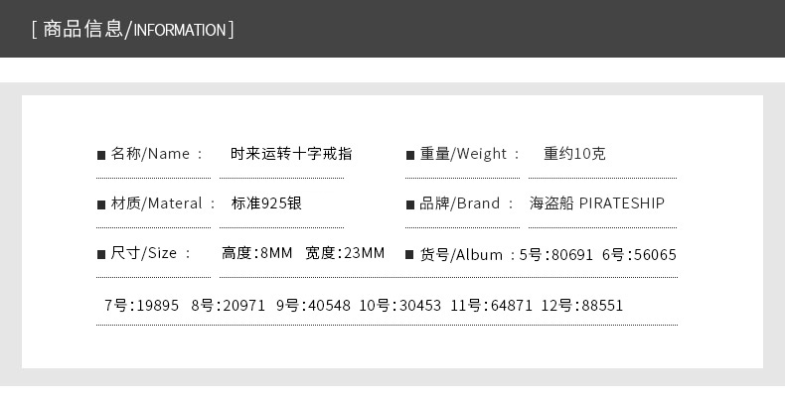
Task: Select size 12号 item number 88551
Action: [x=582, y=306]
